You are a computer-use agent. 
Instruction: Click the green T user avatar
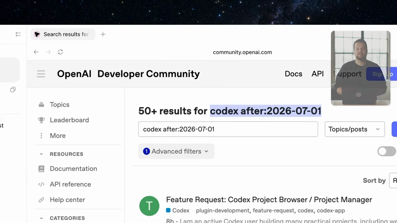(x=149, y=206)
